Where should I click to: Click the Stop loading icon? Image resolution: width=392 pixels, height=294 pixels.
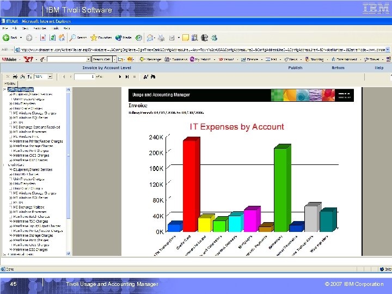pos(43,38)
